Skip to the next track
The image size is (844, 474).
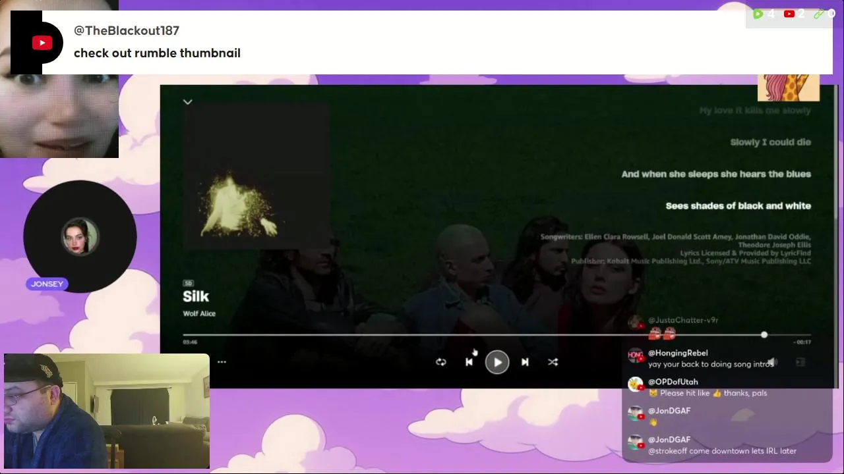coord(525,362)
